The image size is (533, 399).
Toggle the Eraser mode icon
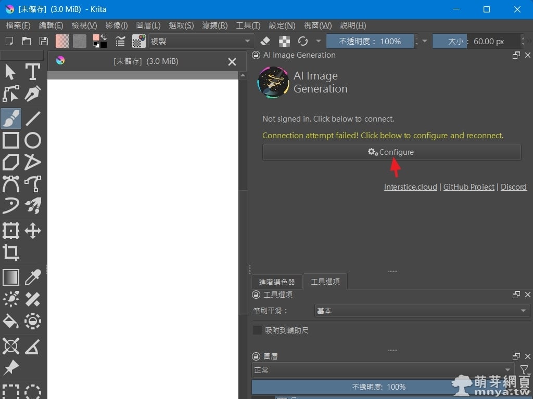click(265, 41)
